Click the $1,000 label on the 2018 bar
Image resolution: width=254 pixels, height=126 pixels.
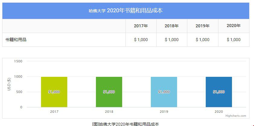109,92
